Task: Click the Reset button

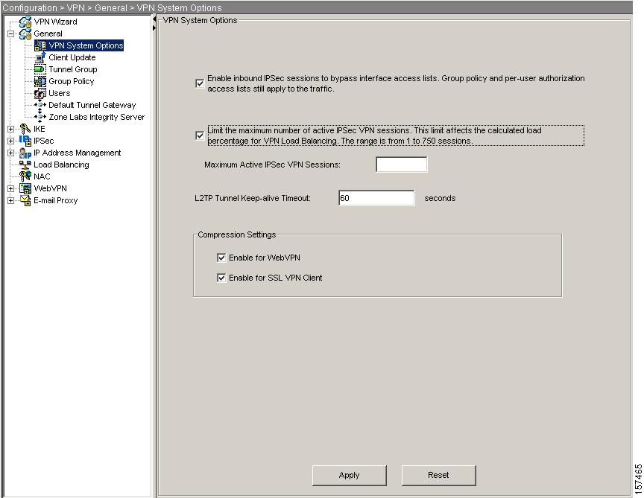Action: click(x=438, y=475)
